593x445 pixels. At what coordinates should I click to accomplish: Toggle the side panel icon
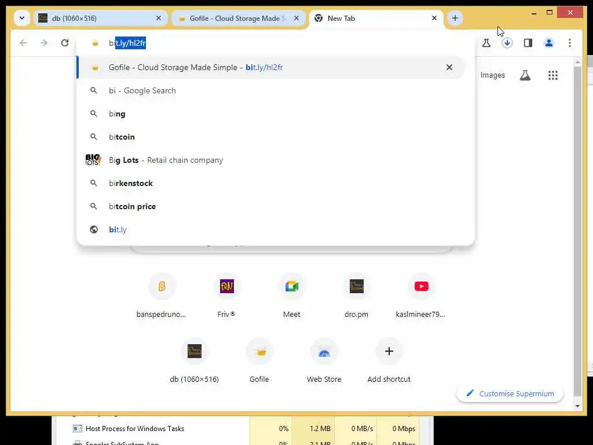(x=528, y=43)
